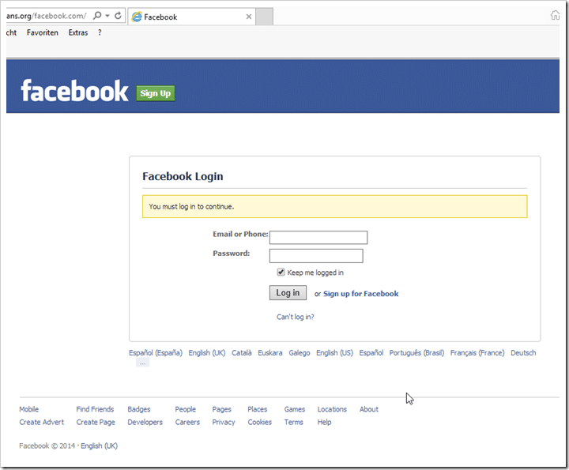This screenshot has height=470, width=569.
Task: Close the Facebook browser tab
Action: (x=249, y=17)
